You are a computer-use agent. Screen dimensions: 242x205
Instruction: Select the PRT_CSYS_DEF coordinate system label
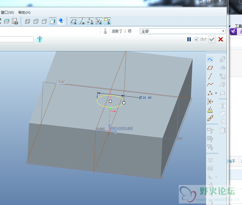tap(122, 128)
